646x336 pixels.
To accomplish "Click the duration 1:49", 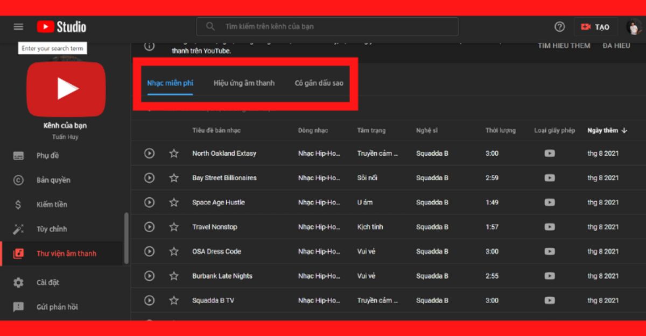I will tap(492, 203).
